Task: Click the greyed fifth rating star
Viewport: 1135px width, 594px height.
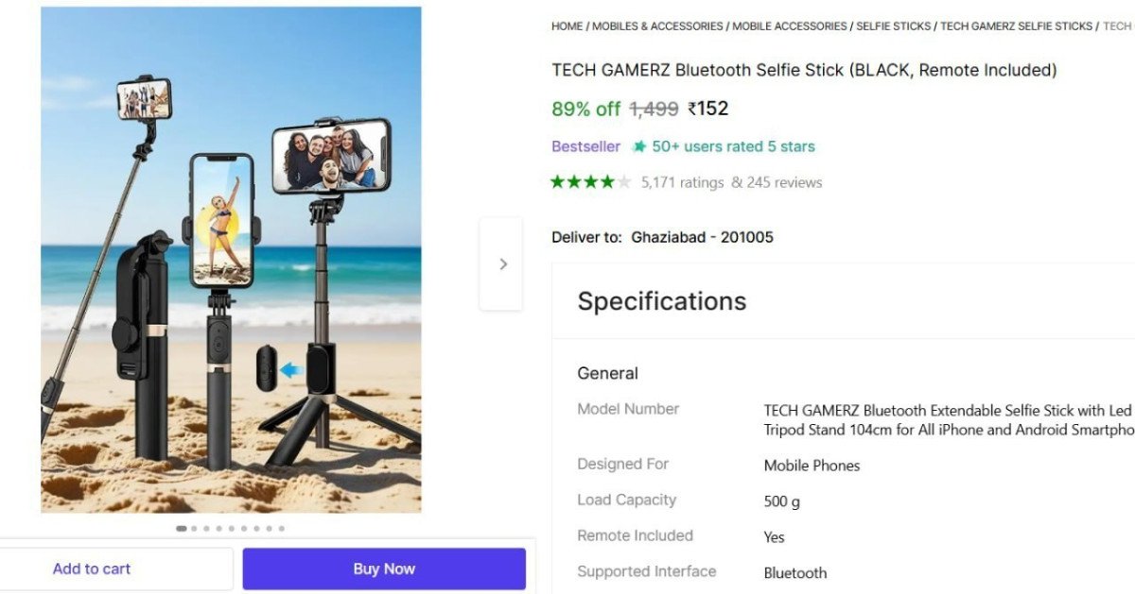Action: [625, 180]
